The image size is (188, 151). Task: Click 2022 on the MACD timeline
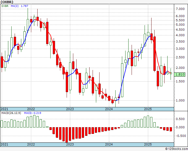pos(31,144)
